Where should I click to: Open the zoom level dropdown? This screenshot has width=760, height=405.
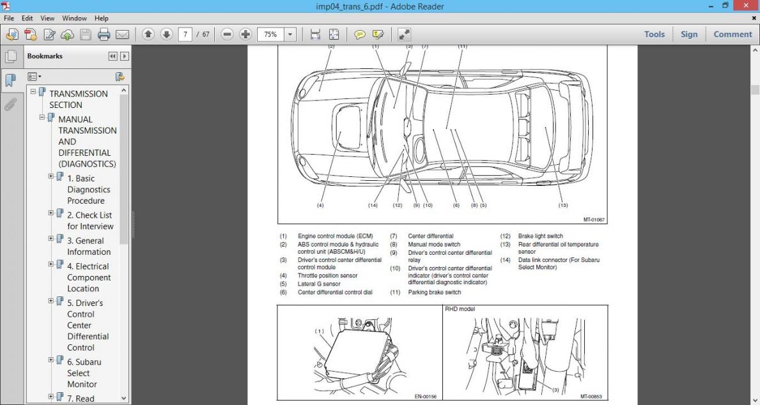coord(290,34)
